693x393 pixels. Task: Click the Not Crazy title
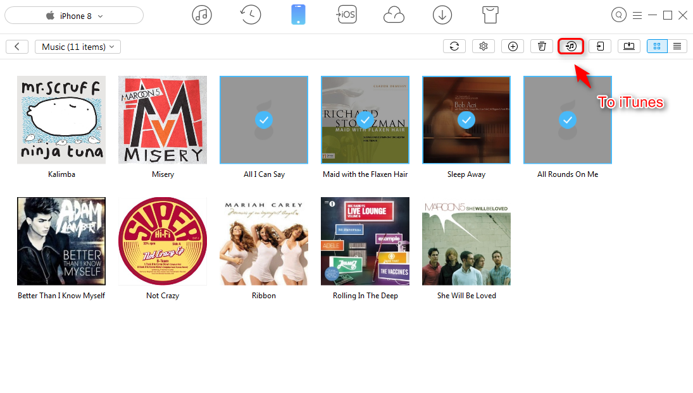pos(163,296)
